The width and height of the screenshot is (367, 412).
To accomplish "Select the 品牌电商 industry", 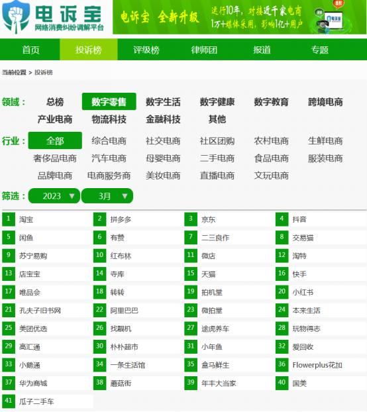I will point(55,176).
